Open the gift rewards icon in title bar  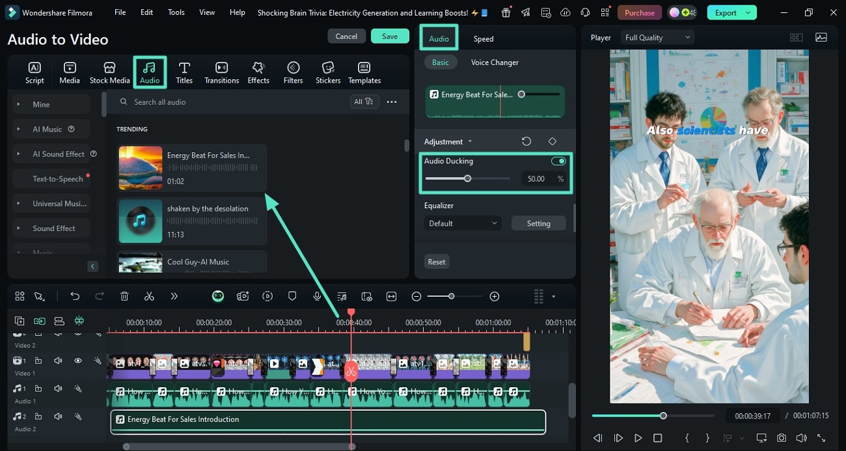[x=506, y=12]
